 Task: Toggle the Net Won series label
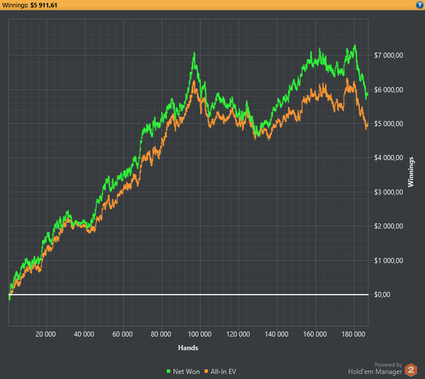186,370
